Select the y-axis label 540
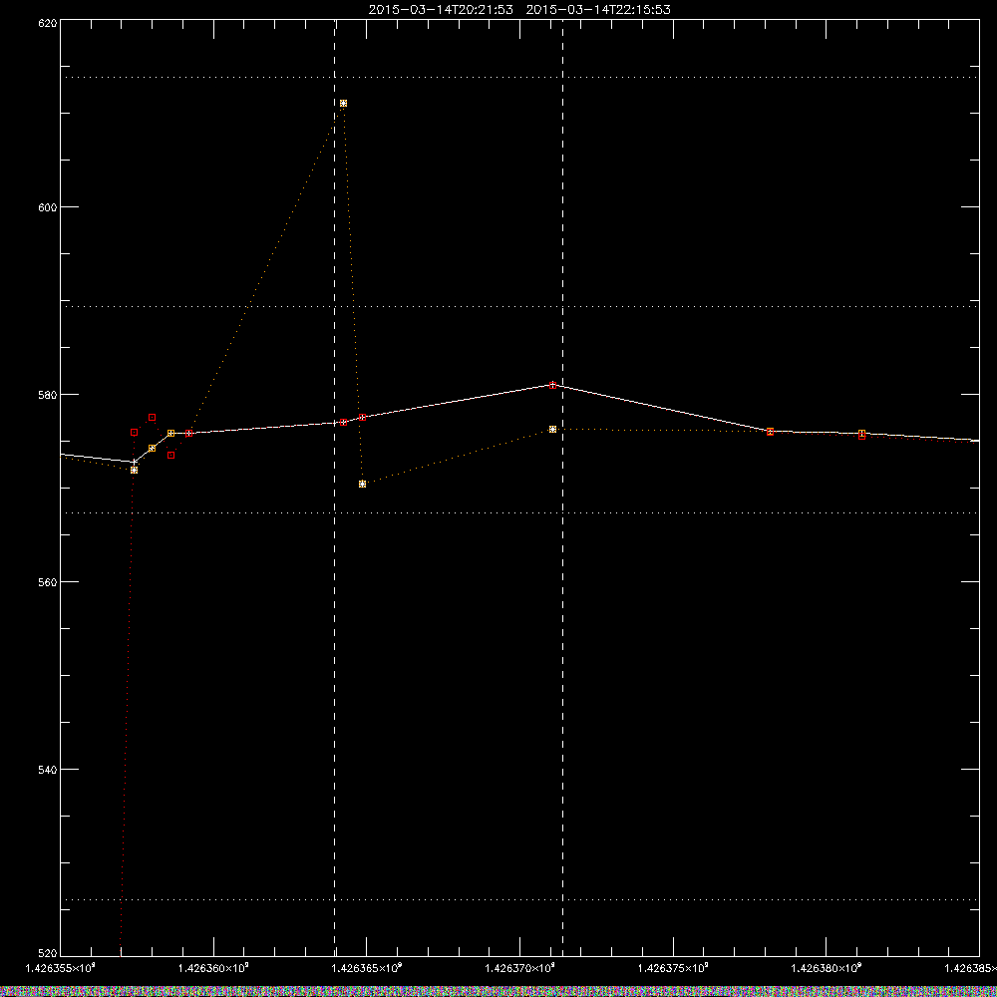Screen dimensions: 997x997 coord(48,770)
